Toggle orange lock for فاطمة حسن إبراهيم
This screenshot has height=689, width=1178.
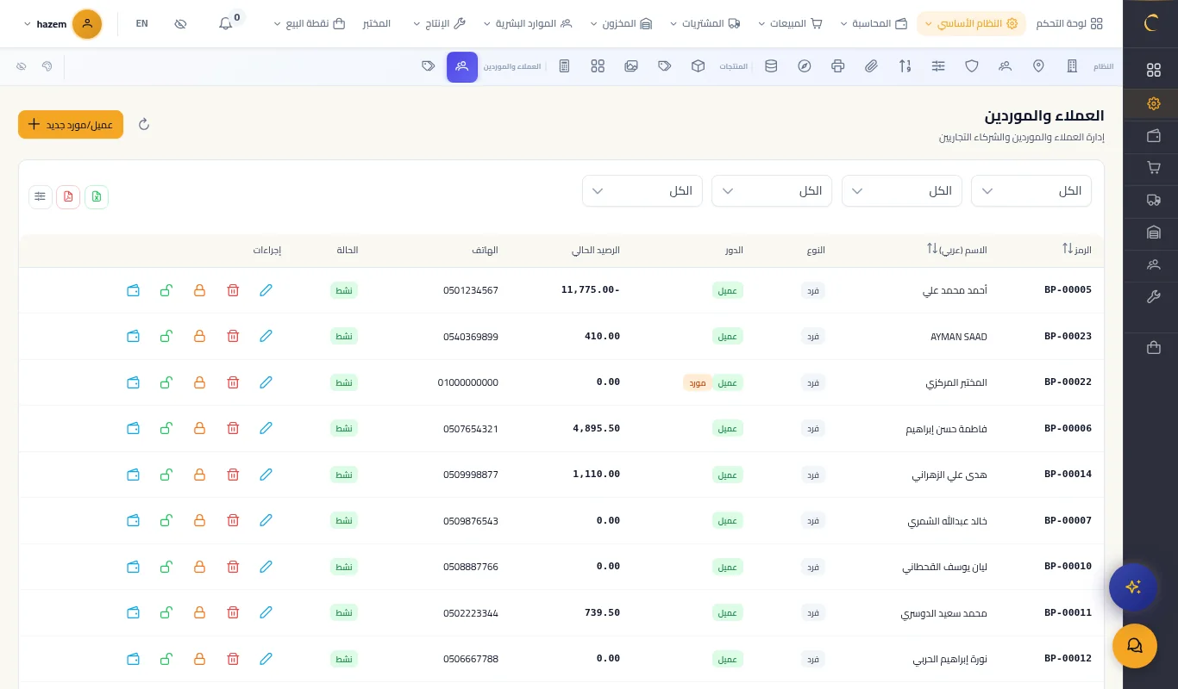(199, 428)
